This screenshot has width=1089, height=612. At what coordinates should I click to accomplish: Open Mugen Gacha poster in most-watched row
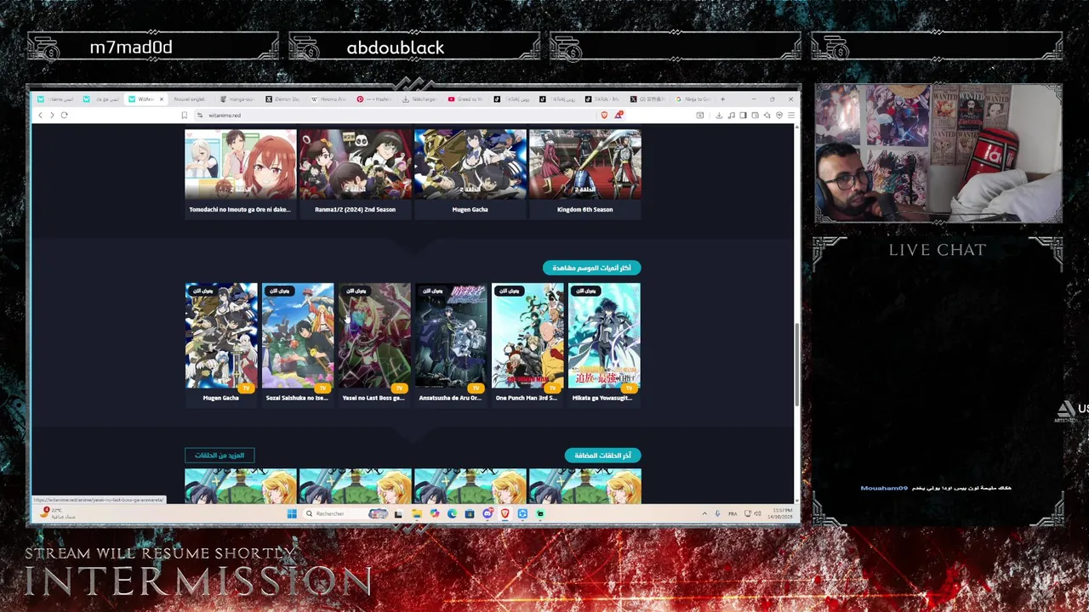221,337
